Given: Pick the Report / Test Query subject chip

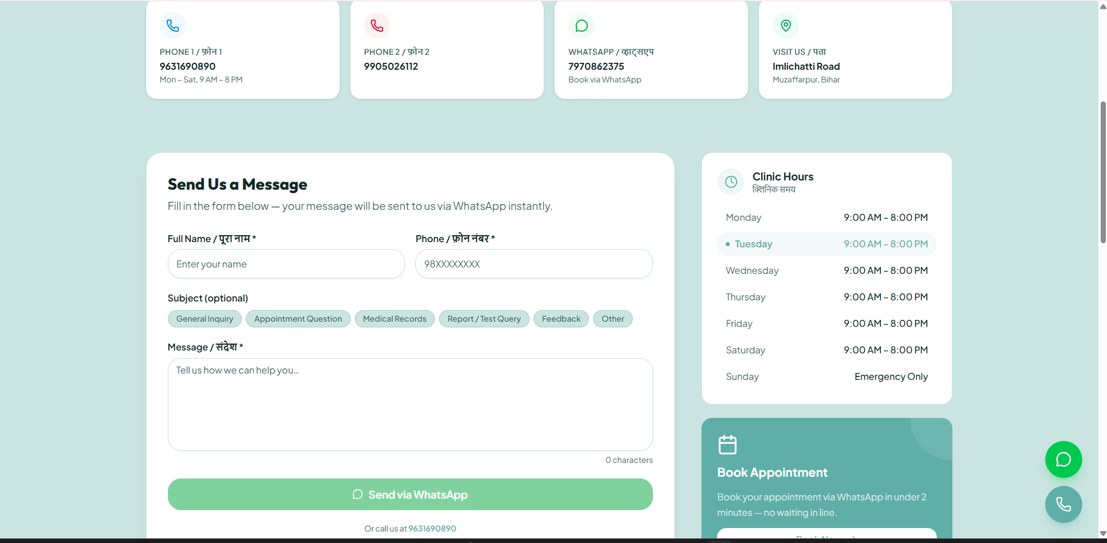Looking at the screenshot, I should click(x=484, y=319).
